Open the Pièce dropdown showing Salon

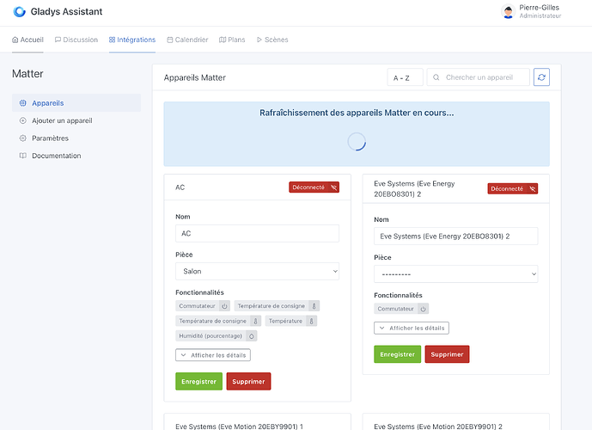coord(257,271)
